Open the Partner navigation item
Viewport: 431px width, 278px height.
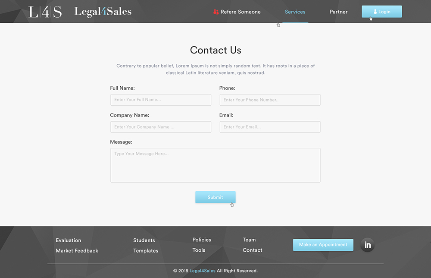click(339, 12)
